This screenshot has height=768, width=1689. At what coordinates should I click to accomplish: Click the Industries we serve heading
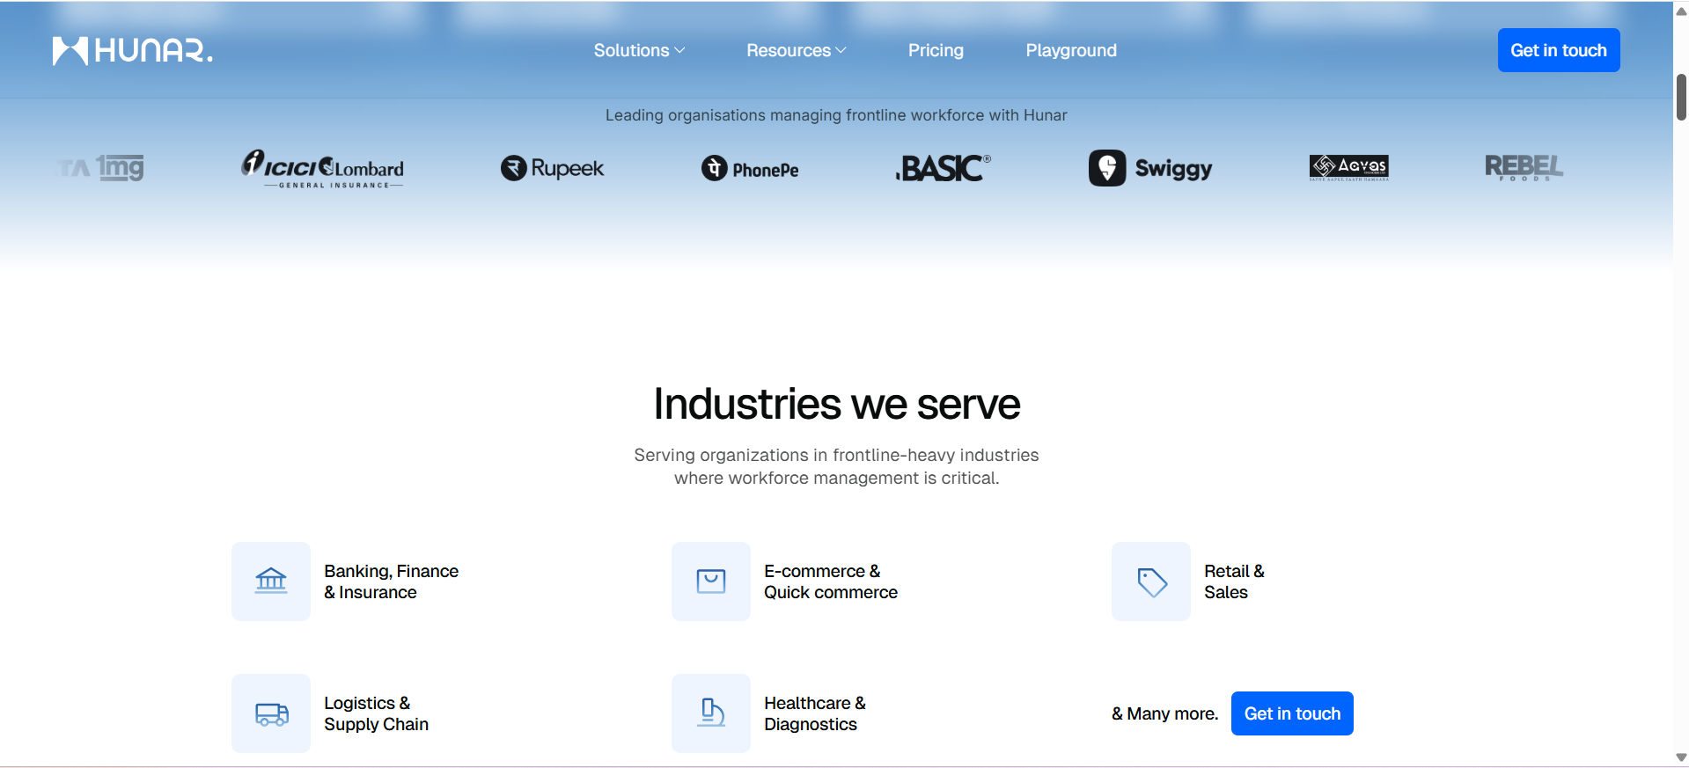pyautogui.click(x=837, y=405)
